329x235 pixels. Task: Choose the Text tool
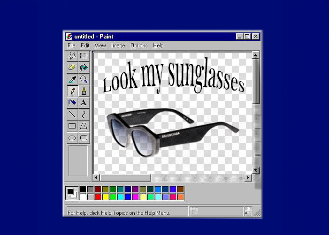tap(84, 102)
